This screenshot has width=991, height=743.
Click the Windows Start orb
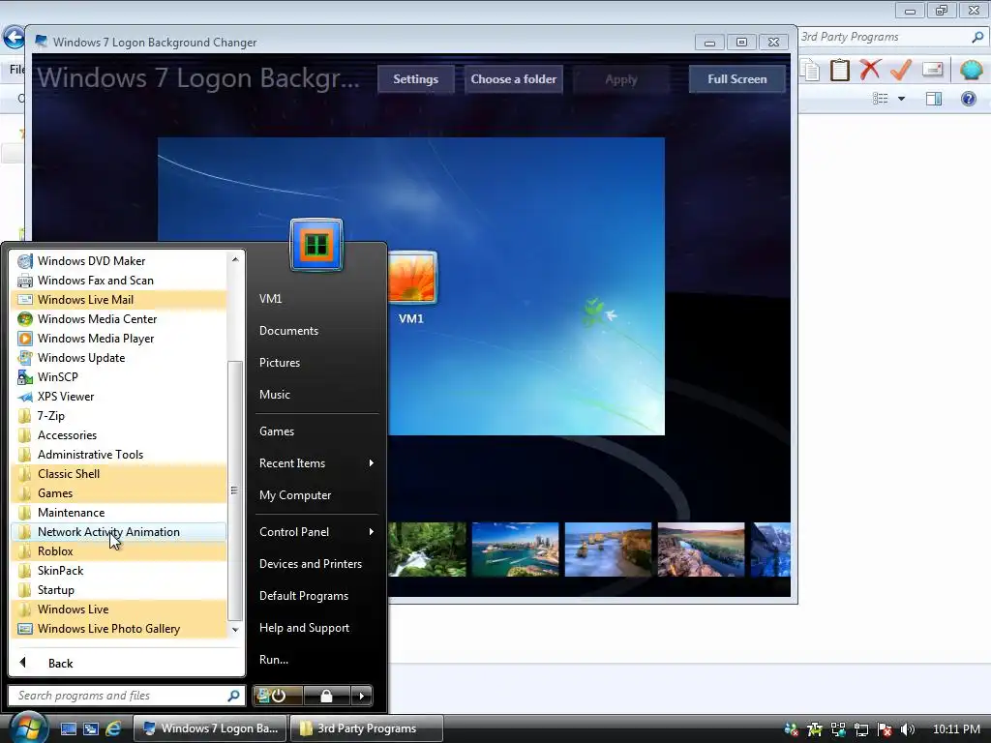click(28, 728)
